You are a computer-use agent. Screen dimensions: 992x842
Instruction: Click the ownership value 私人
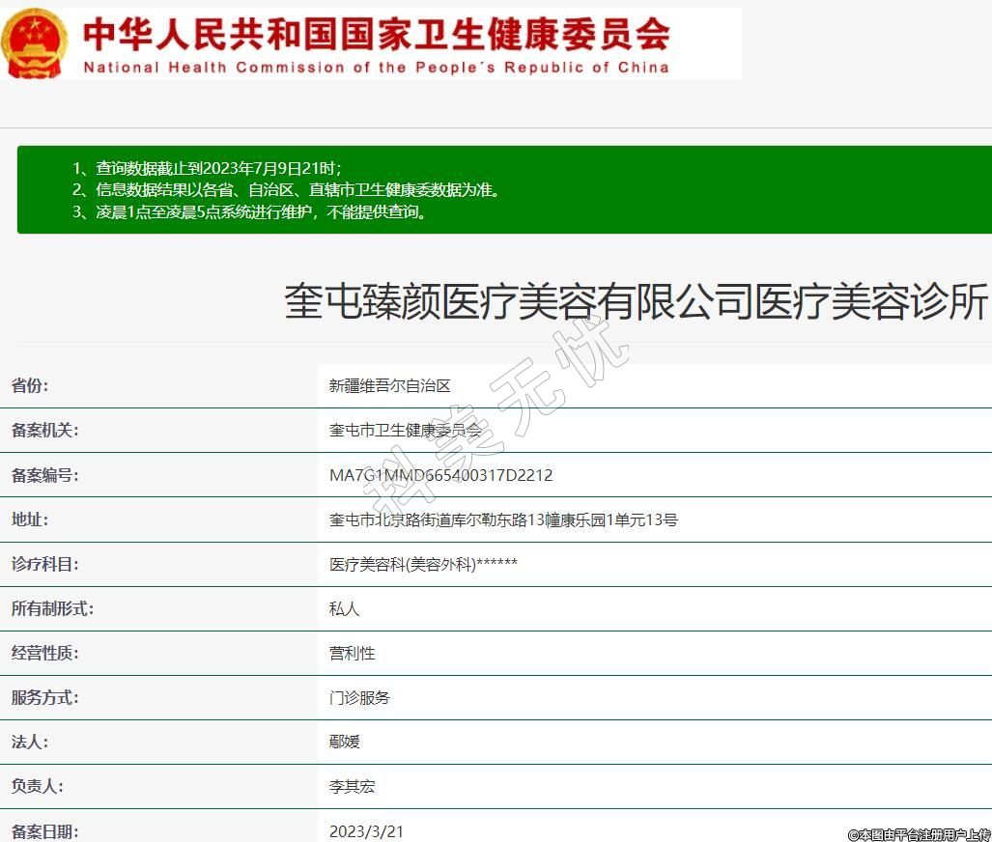[344, 608]
